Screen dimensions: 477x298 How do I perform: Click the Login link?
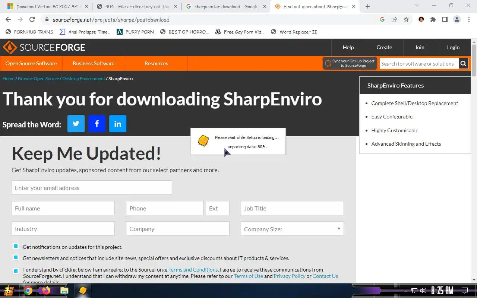(x=453, y=47)
